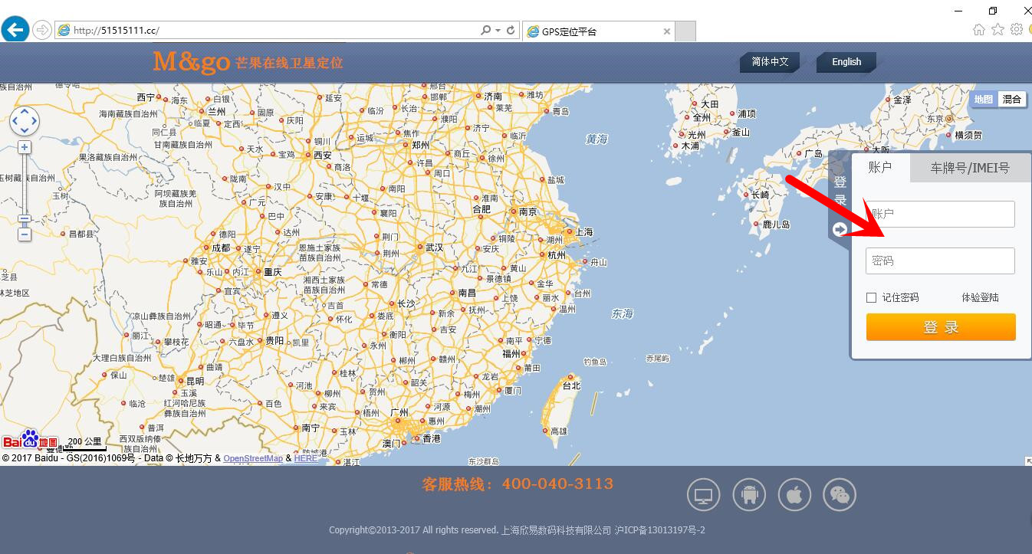Go back with the browser Back arrow
This screenshot has width=1032, height=554.
point(15,30)
